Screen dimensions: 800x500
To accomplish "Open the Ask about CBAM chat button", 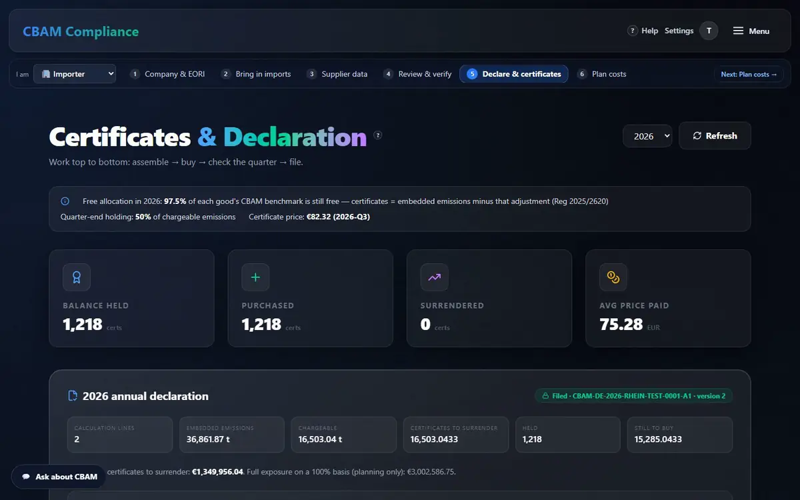I will [59, 477].
